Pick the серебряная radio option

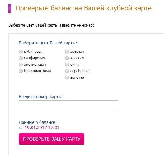pyautogui.click(x=67, y=71)
